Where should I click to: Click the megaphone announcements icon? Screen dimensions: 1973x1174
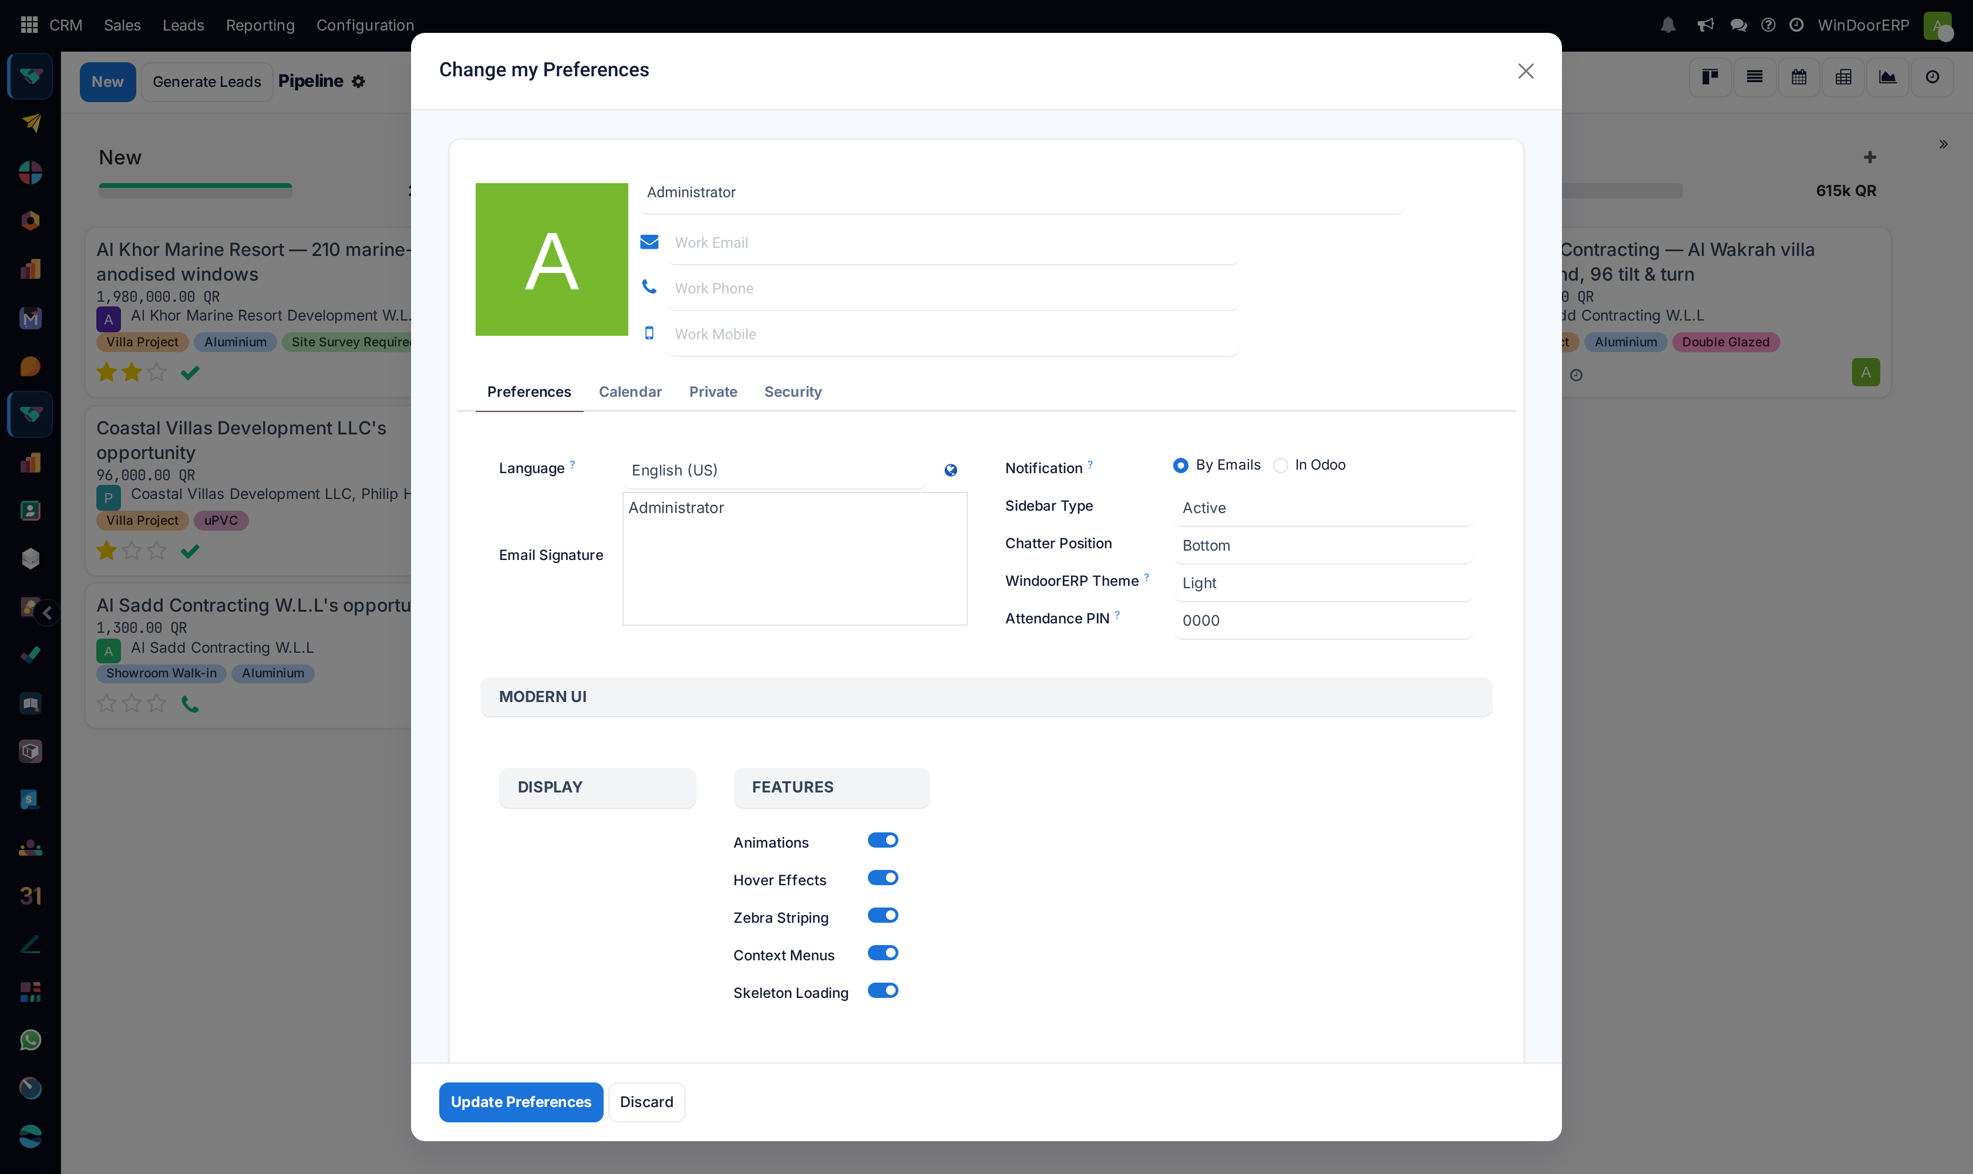1705,25
